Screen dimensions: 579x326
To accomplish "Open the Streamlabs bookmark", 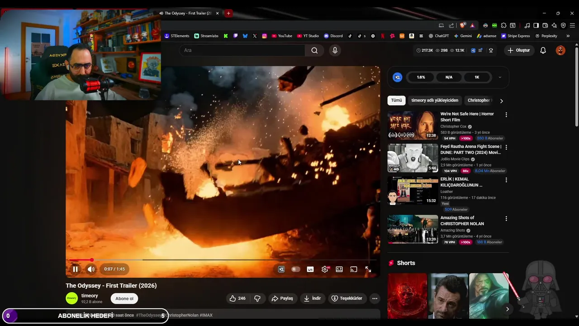I will coord(206,36).
